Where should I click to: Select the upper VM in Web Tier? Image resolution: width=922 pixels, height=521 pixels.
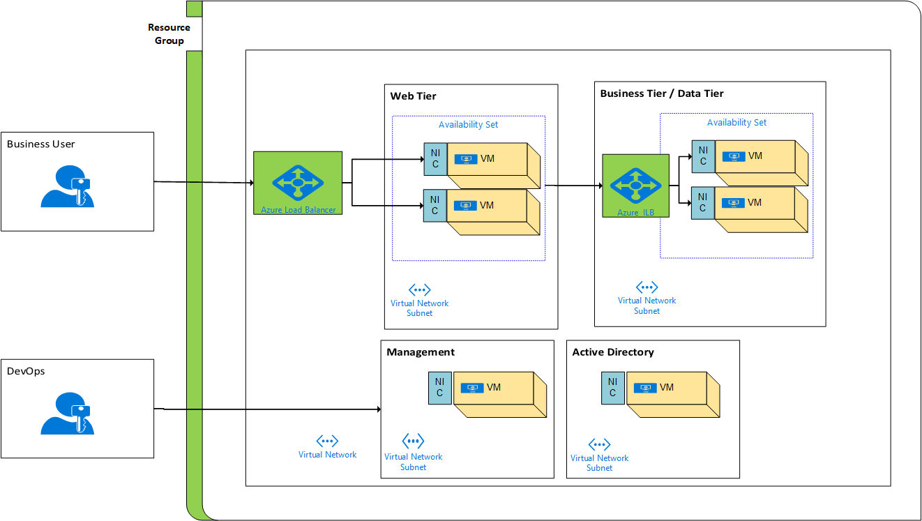494,165
